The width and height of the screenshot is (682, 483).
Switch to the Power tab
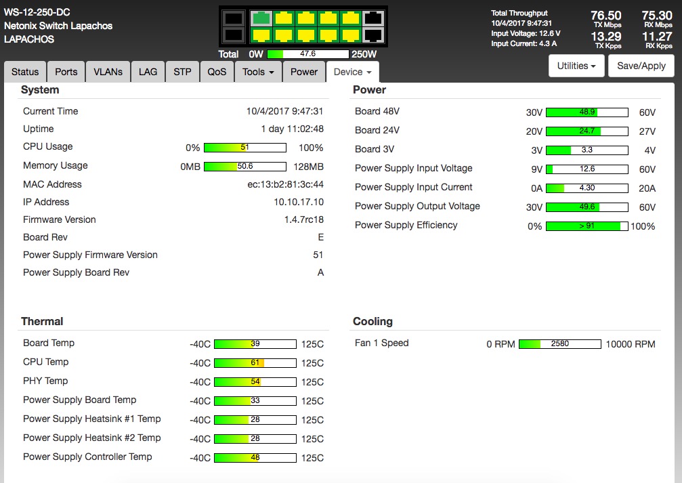point(304,72)
